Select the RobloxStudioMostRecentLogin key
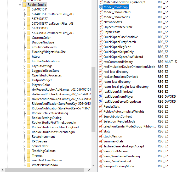Image resolution: width=177 pixels, height=172 pixels. tap(53, 132)
